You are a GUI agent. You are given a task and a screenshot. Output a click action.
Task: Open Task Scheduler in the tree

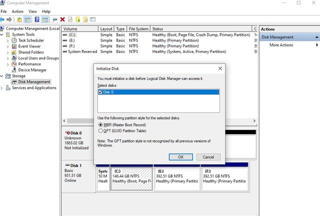click(31, 40)
